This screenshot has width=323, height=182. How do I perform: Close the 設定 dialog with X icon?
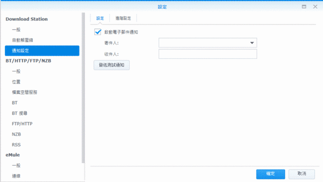[315, 7]
